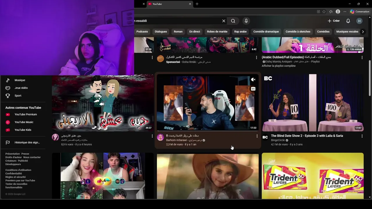Select the Roman filter chip

[x=178, y=32]
